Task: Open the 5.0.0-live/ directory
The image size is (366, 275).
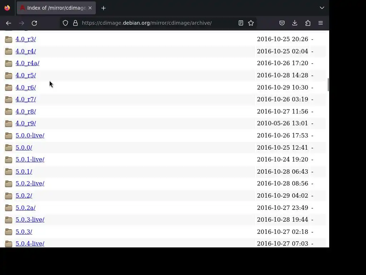Action: point(30,135)
